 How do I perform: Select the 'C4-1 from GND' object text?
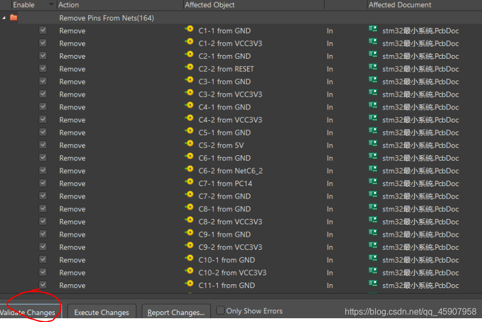coord(224,107)
